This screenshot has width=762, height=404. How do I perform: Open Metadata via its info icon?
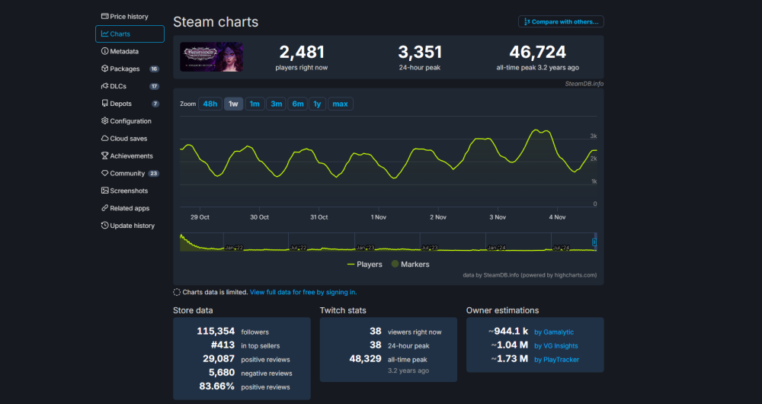[104, 51]
